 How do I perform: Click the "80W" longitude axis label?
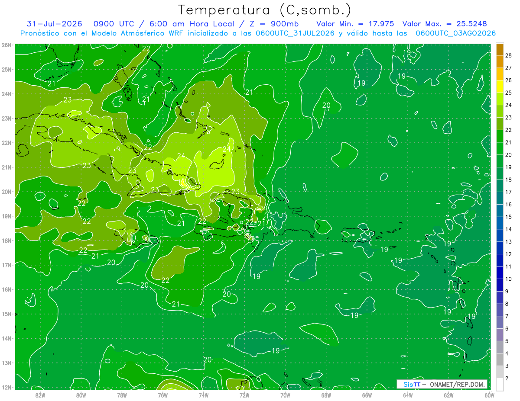click(81, 395)
